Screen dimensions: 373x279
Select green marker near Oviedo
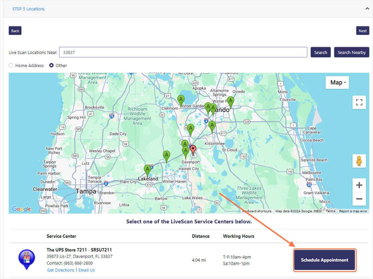(230, 102)
